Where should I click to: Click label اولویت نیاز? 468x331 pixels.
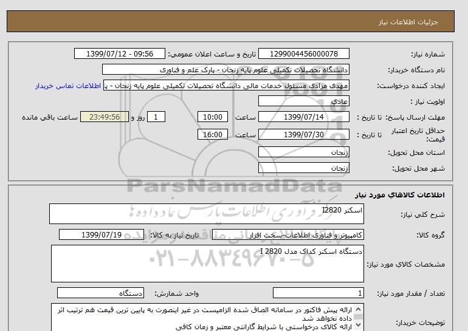tap(428, 101)
